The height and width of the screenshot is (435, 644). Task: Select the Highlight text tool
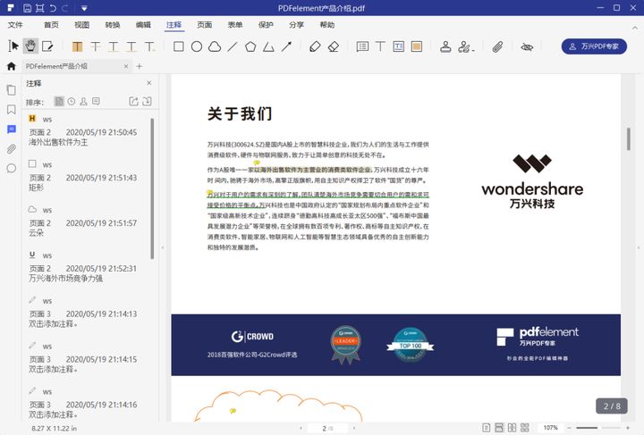[x=77, y=46]
